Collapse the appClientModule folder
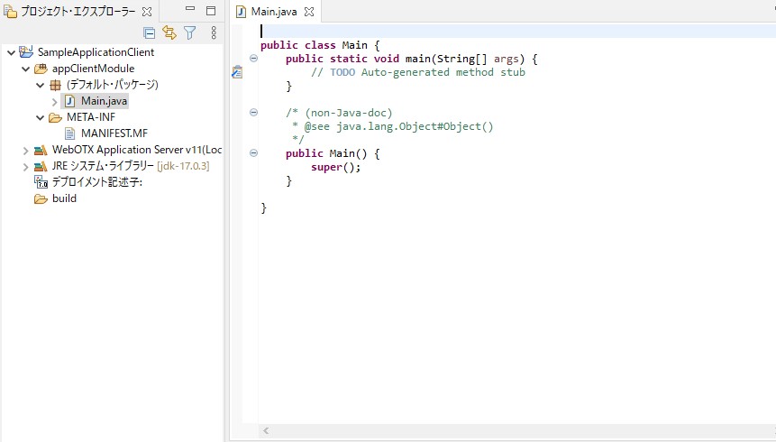The width and height of the screenshot is (776, 442). [x=25, y=69]
